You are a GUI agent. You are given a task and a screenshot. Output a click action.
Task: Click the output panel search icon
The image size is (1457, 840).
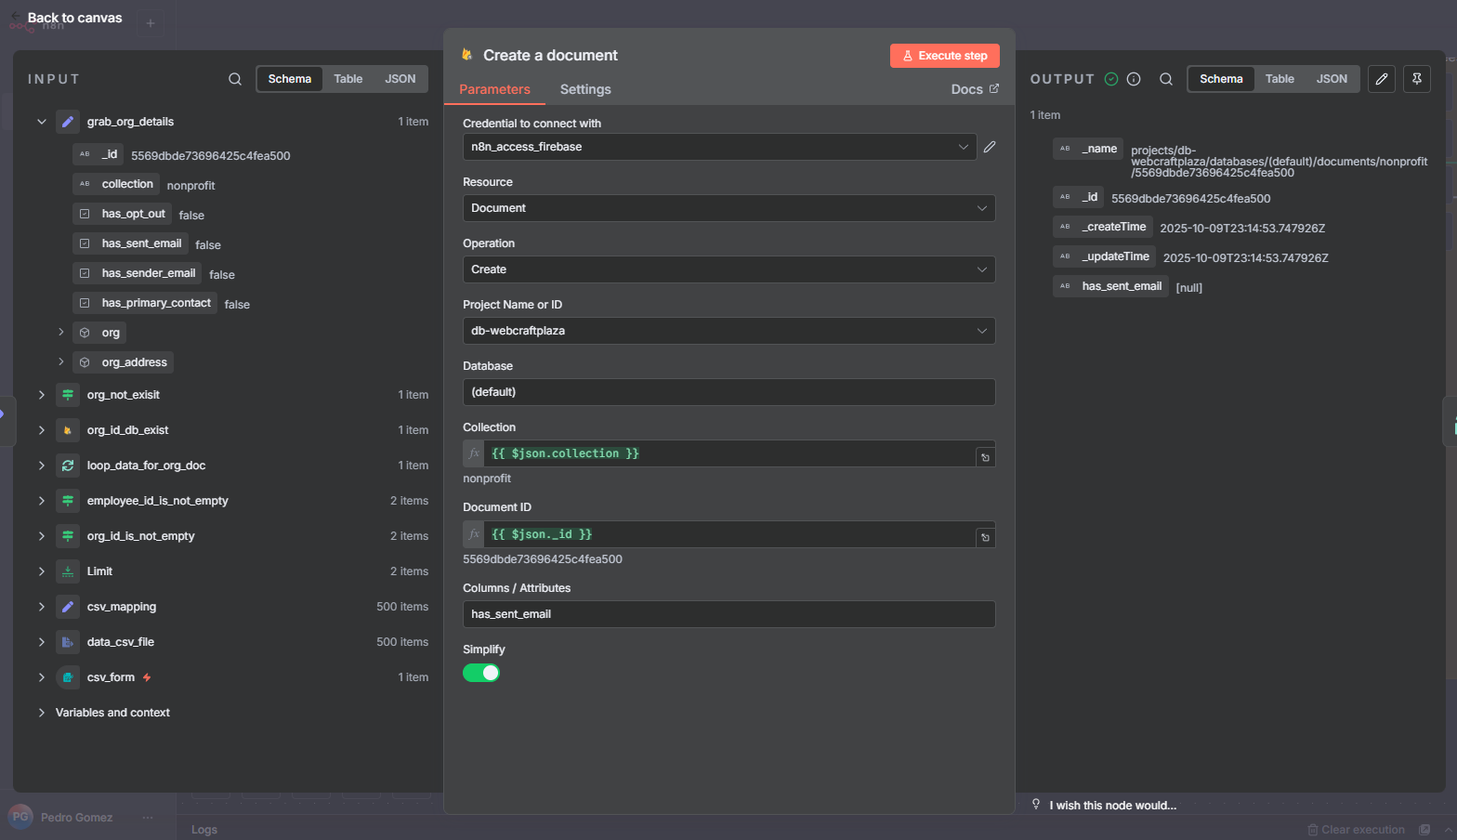click(x=1166, y=79)
